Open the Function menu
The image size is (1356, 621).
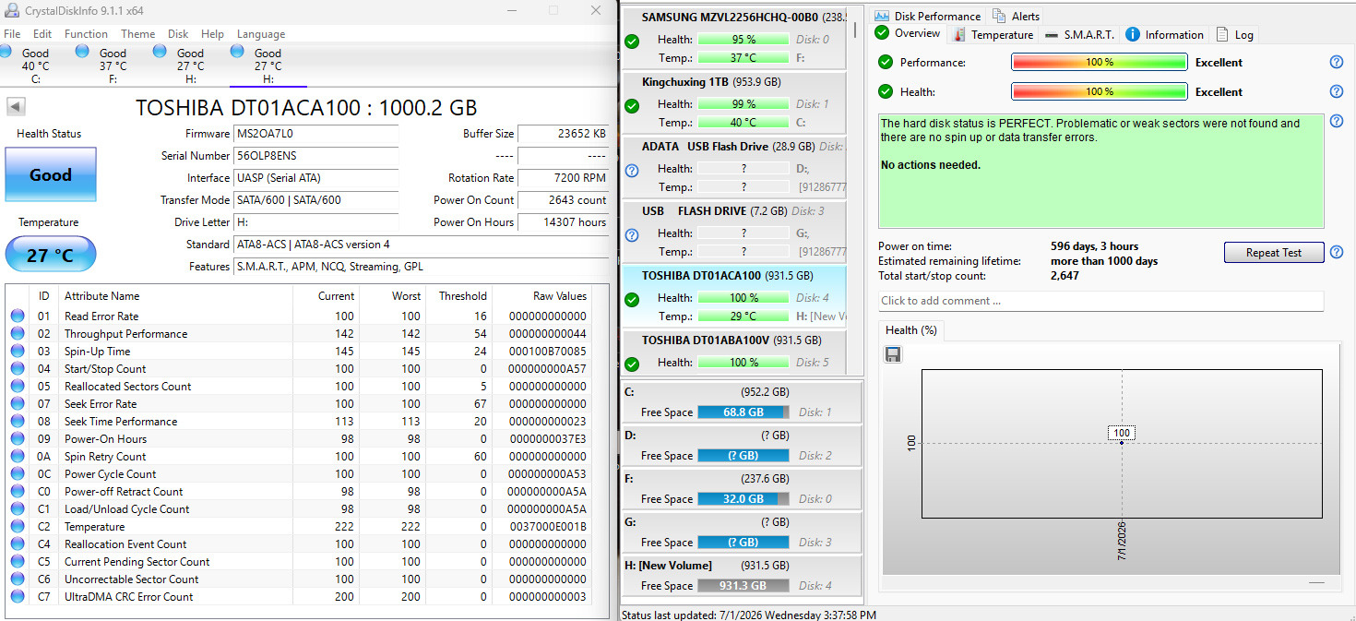click(87, 34)
